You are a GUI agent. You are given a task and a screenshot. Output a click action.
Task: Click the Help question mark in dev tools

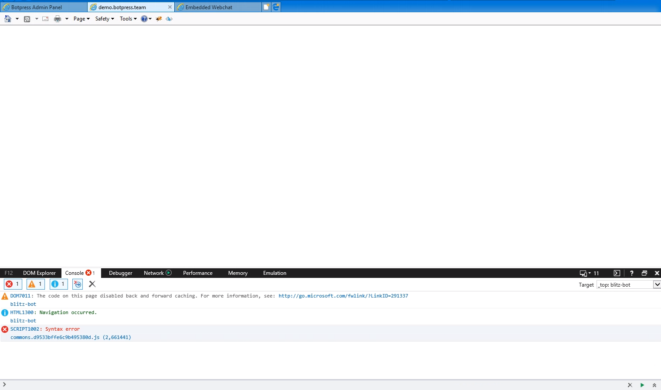(631, 273)
